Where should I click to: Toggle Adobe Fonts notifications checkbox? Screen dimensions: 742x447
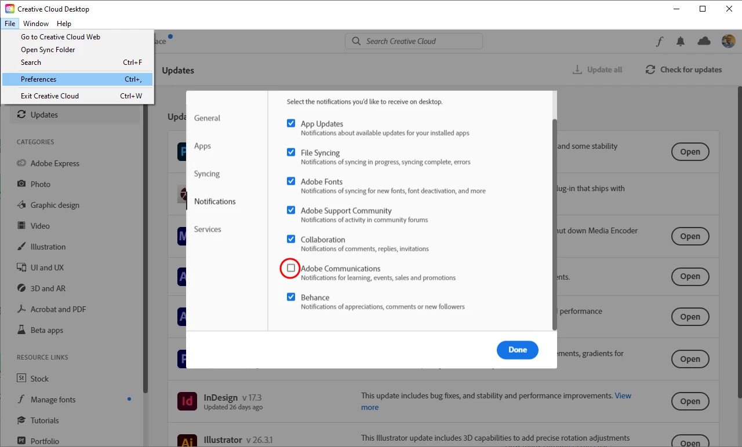291,181
